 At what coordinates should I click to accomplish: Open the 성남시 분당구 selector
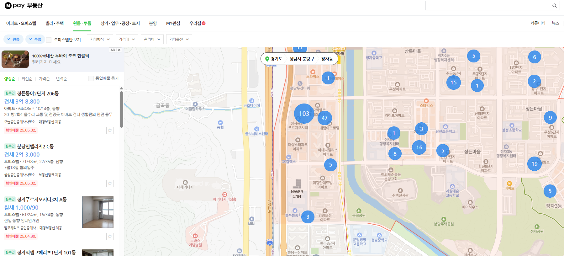(302, 59)
